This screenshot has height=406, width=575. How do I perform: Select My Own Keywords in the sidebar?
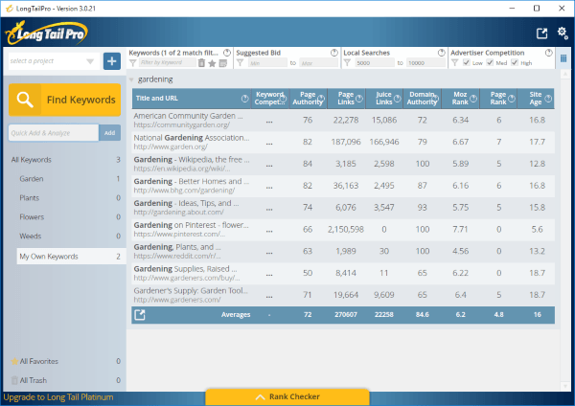(x=71, y=257)
